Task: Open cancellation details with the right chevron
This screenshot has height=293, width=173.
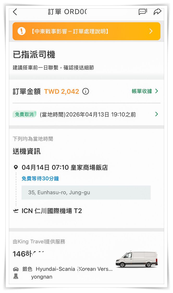Action: [156, 114]
